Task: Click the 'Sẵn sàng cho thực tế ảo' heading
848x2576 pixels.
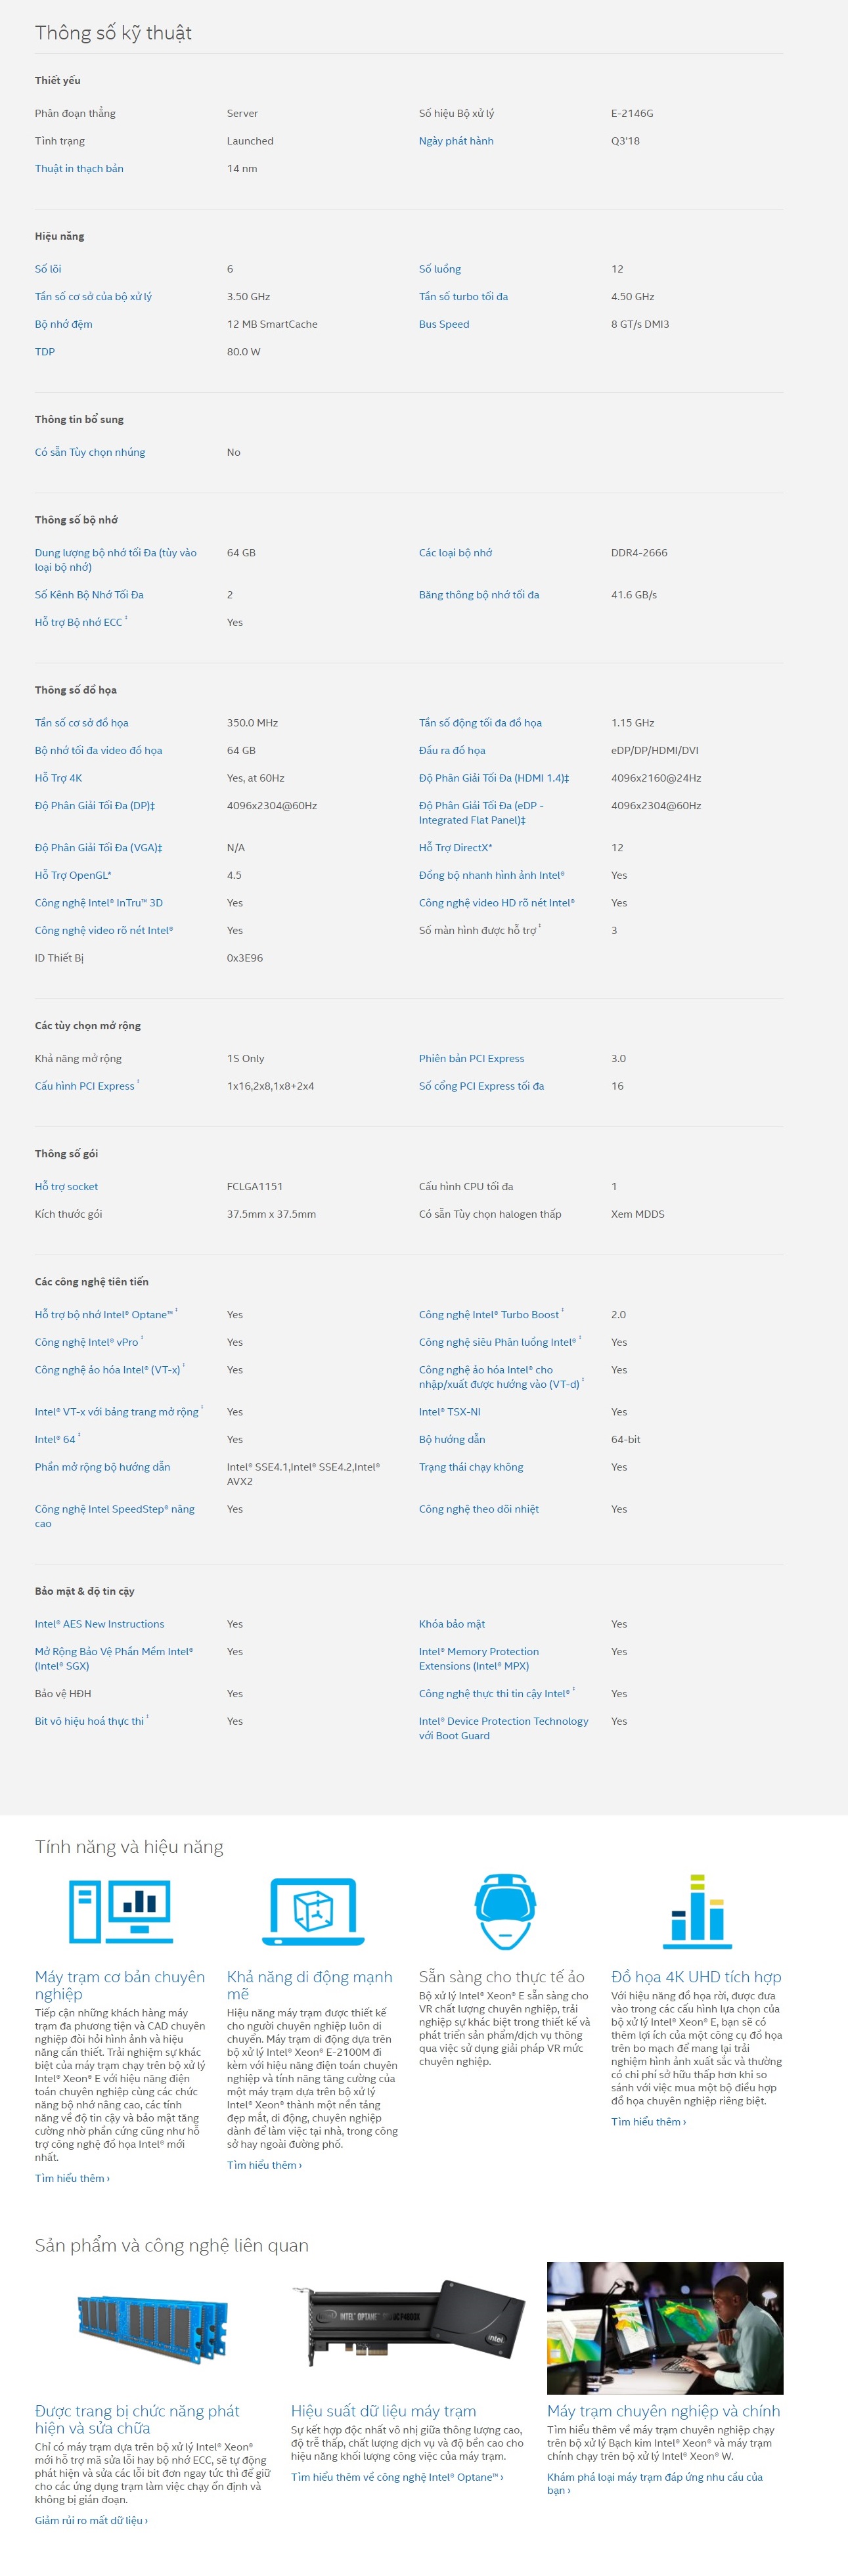Action: click(x=501, y=1977)
